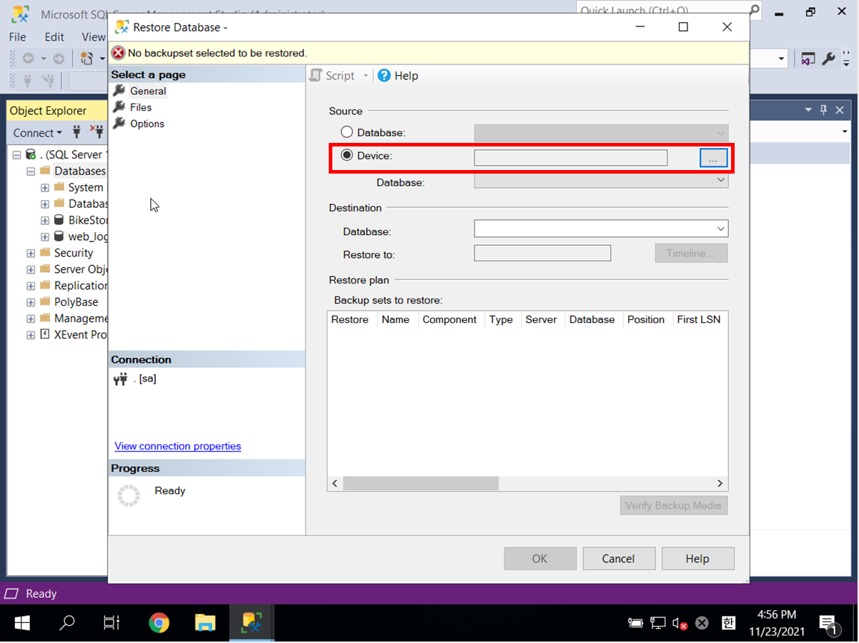Click the muted volume tray icon

click(x=680, y=624)
